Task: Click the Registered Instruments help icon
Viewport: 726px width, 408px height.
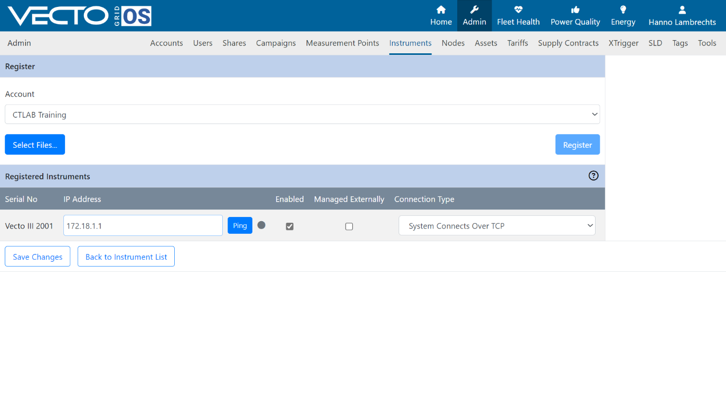Action: [x=593, y=176]
